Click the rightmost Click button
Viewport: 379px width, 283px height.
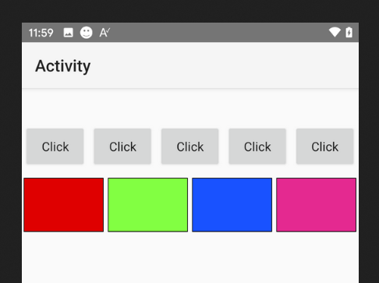(325, 147)
